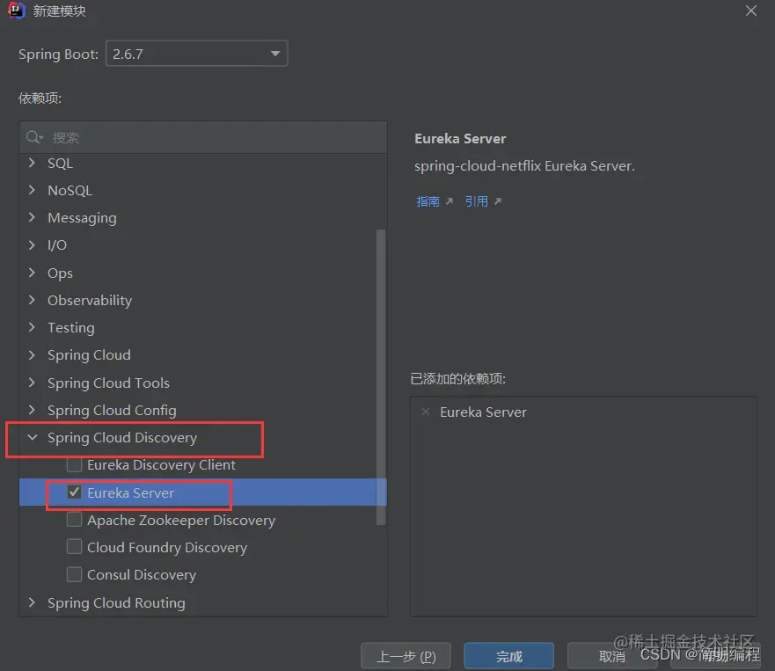Check the Apache Zookeeper Discovery checkbox
The image size is (775, 671).
(x=74, y=520)
